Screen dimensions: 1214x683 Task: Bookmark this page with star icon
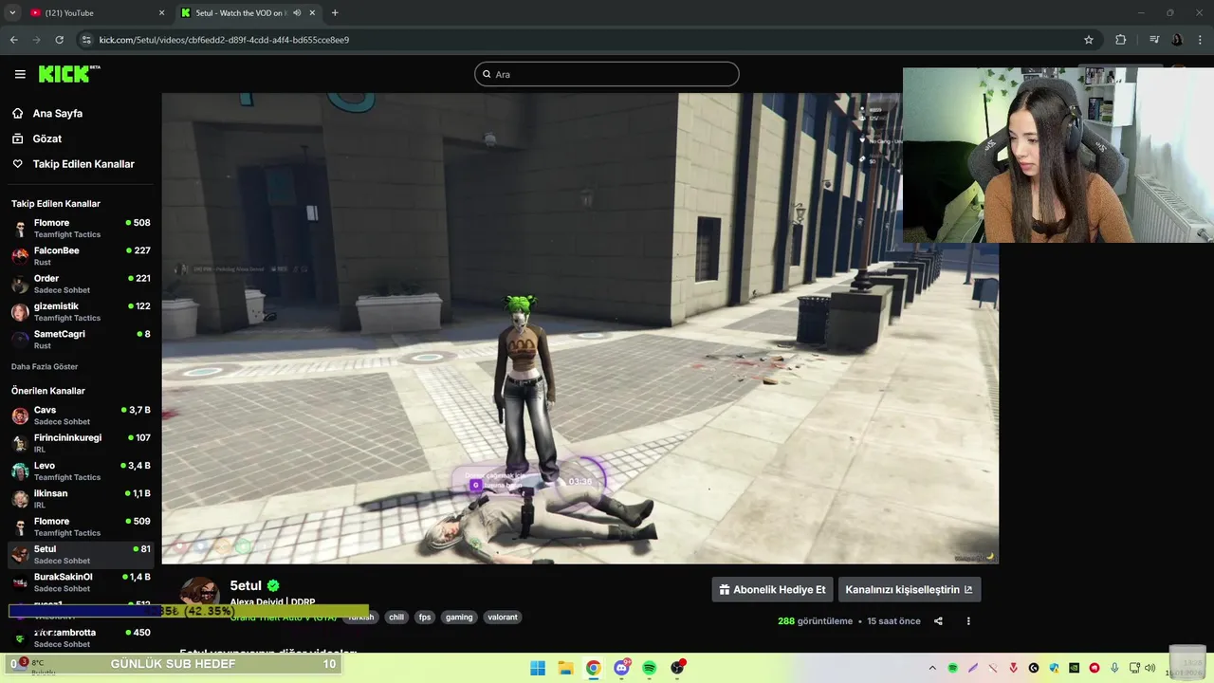pyautogui.click(x=1089, y=40)
